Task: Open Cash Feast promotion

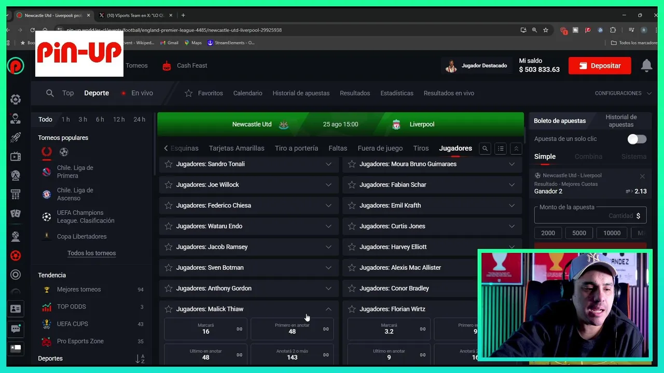Action: [x=185, y=66]
